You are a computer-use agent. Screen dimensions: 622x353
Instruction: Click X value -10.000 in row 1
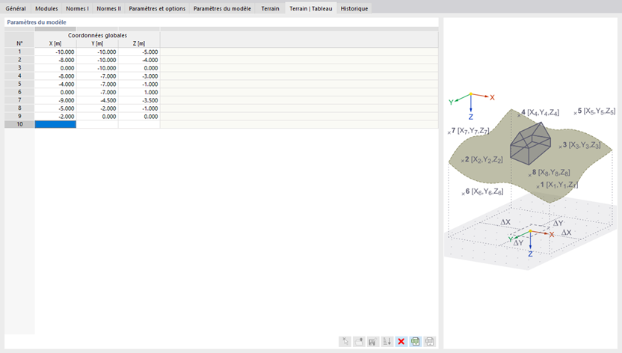point(55,52)
